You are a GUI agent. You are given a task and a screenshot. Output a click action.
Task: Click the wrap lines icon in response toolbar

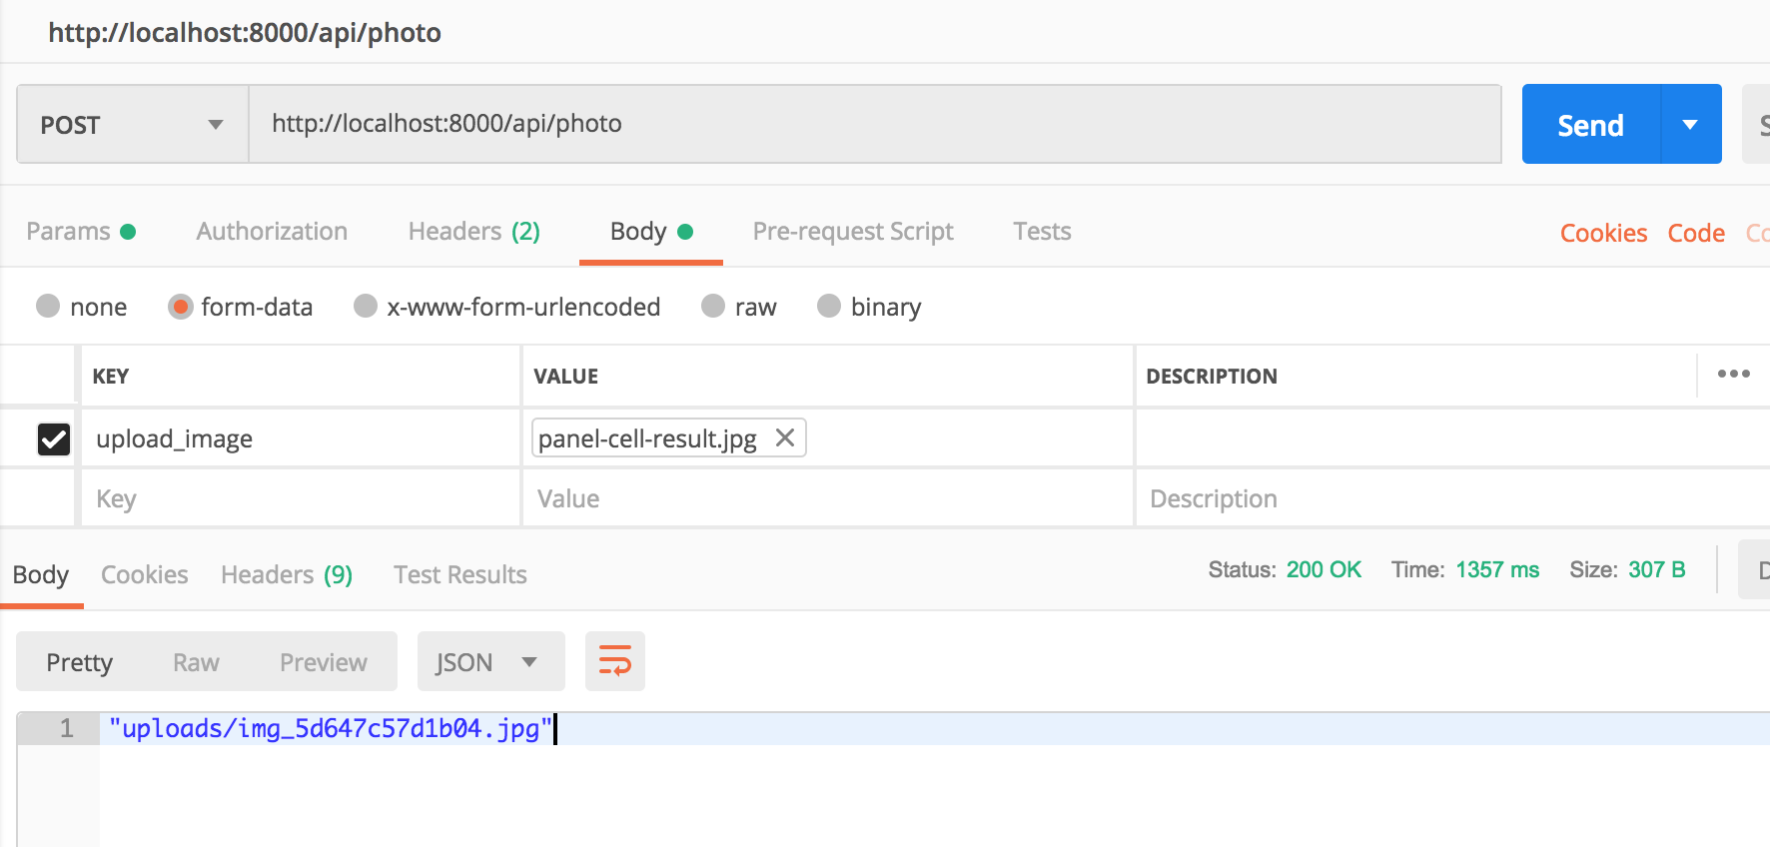pos(614,661)
